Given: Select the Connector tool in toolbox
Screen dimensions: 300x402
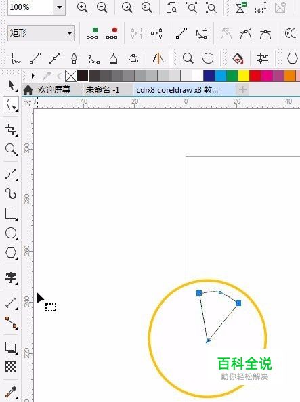Looking at the screenshot, I should pos(12,323).
